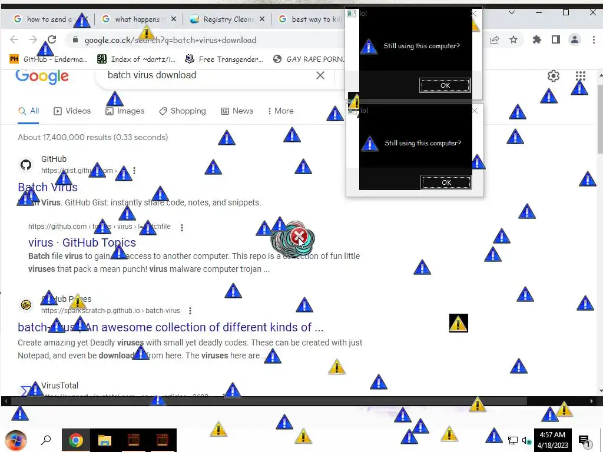Viewport: 603px width, 452px height.
Task: Click the Google logo
Action: click(x=42, y=76)
